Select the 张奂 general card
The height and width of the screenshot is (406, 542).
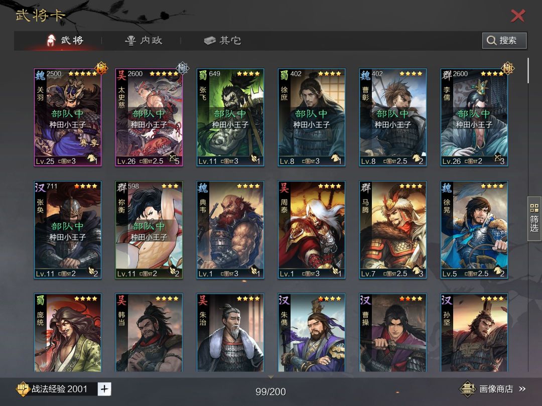[x=68, y=230]
